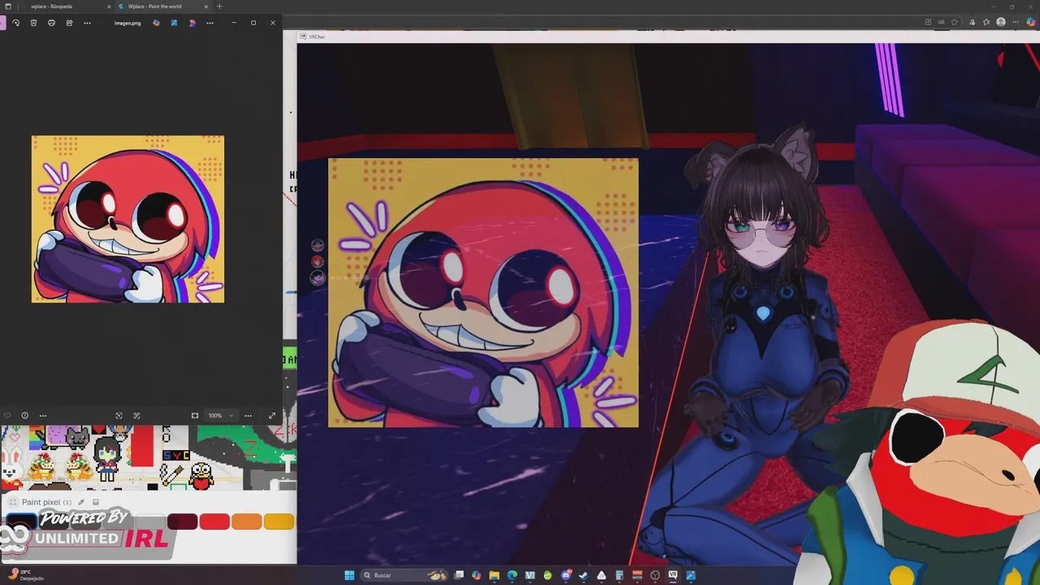Open Clipchamp icon in Photos title bar
The image size is (1040, 585).
[x=192, y=23]
